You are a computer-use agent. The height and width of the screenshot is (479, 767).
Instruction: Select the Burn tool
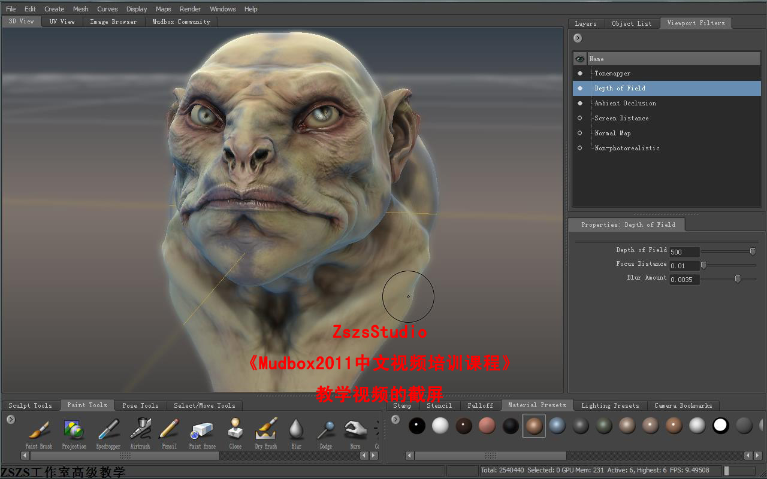pos(355,432)
